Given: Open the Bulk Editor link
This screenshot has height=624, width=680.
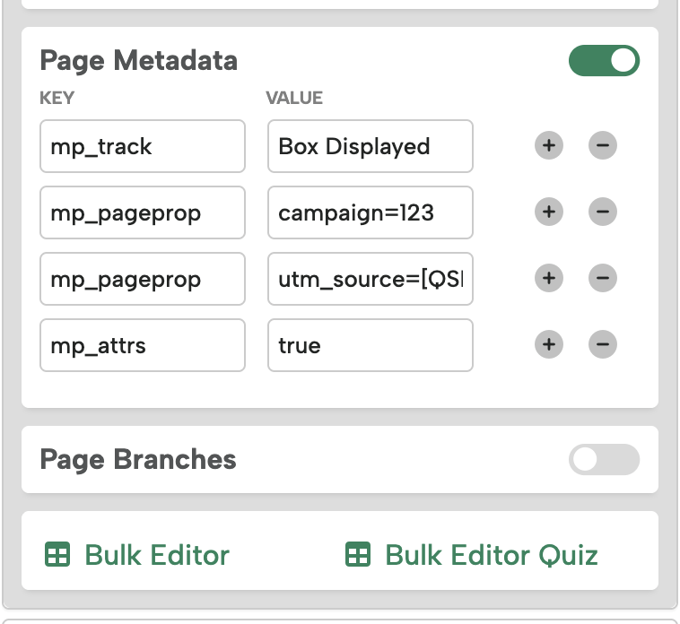Looking at the screenshot, I should 156,555.
